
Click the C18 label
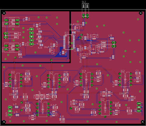86,100
